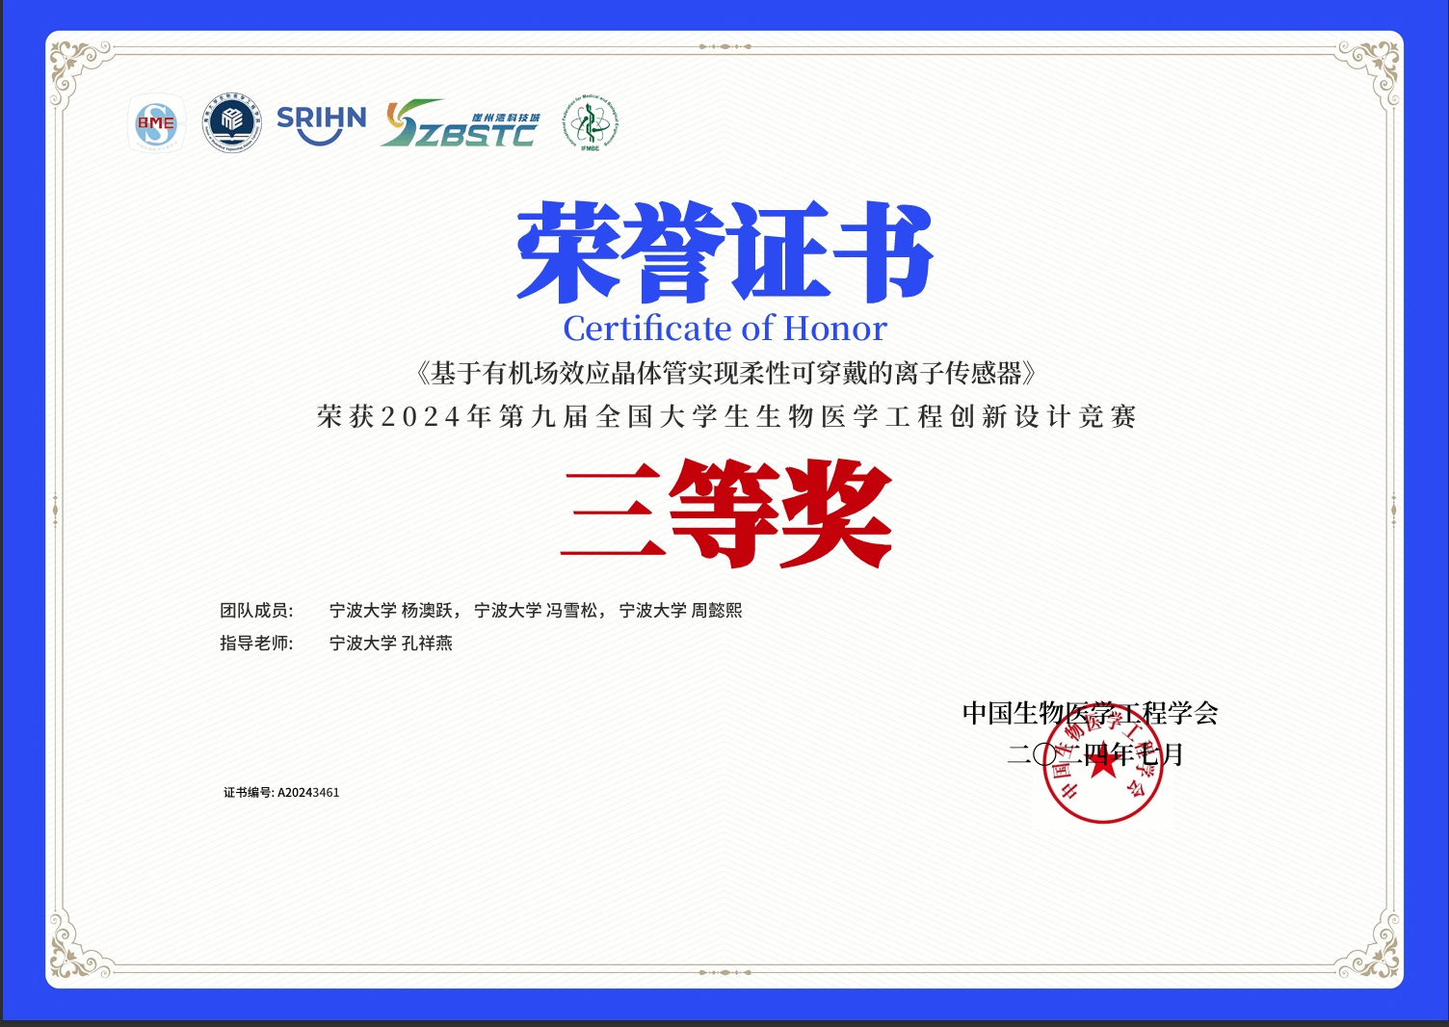This screenshot has height=1027, width=1449.
Task: Click the "Certificate of Honor" subtitle
Action: pos(724,329)
